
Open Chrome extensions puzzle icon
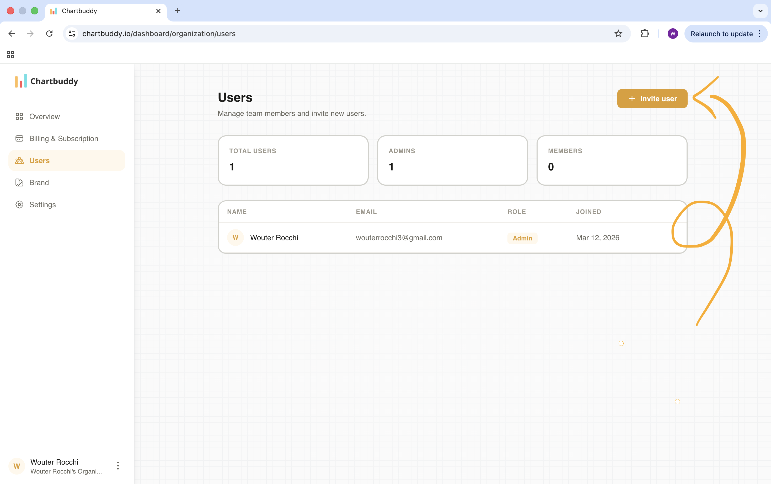(x=645, y=33)
